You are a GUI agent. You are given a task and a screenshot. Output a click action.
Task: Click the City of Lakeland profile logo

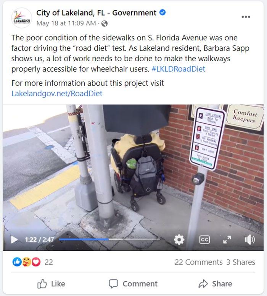(x=22, y=18)
